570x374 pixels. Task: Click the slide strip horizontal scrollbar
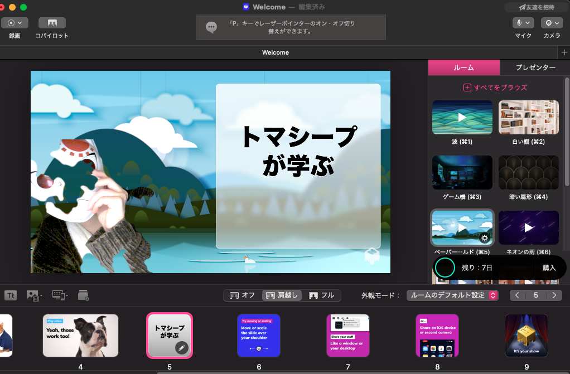(364, 373)
